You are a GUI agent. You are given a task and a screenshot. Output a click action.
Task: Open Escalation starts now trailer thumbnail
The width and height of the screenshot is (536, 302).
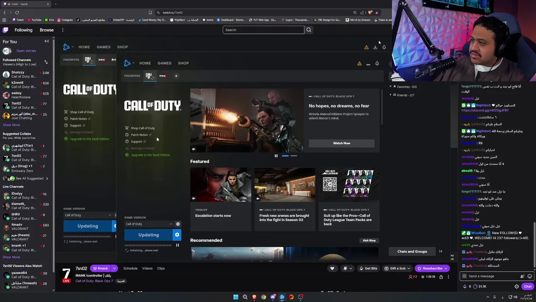(221, 185)
